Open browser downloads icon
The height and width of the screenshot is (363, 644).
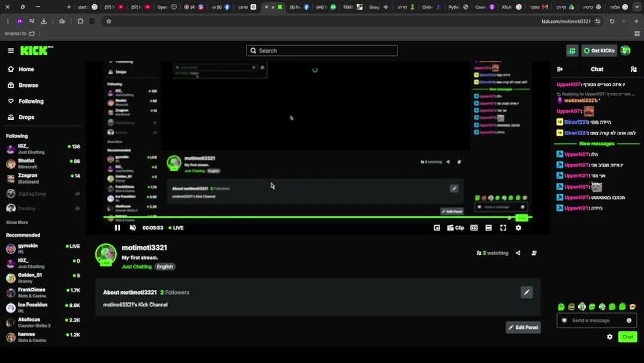44,21
